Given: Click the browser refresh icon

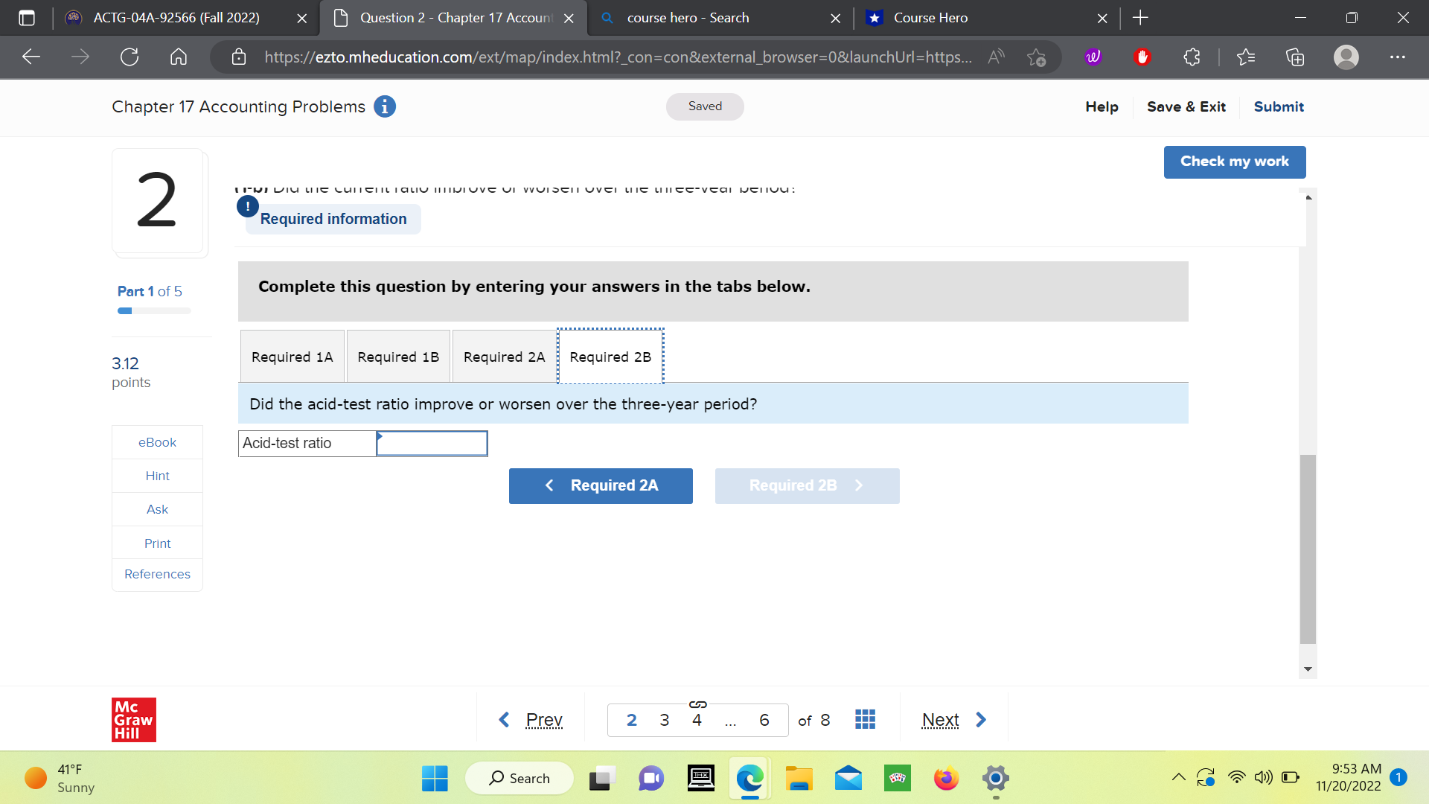Looking at the screenshot, I should pyautogui.click(x=130, y=57).
